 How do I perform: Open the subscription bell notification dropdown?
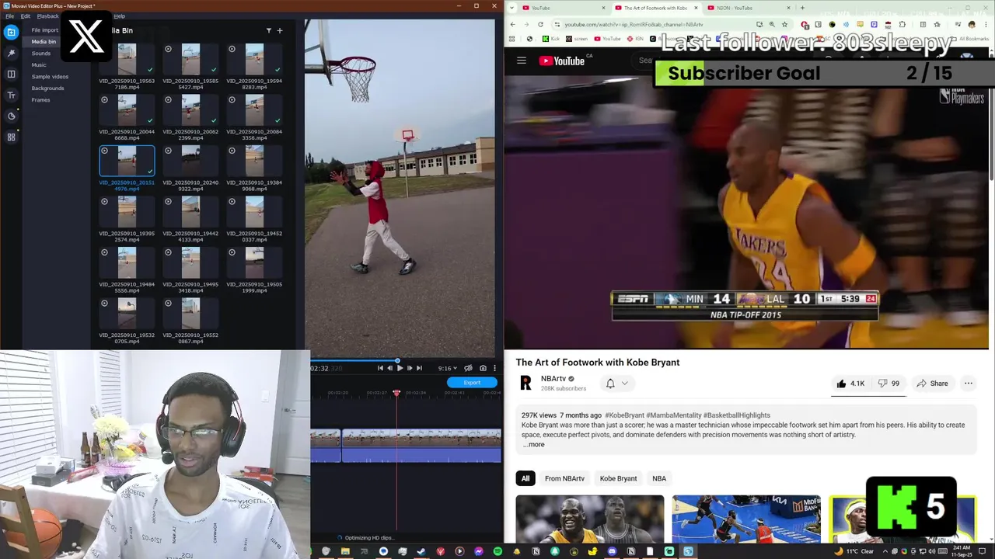(x=617, y=383)
